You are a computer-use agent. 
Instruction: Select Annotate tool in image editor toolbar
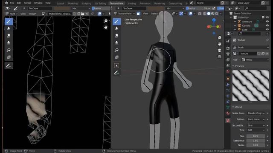9,66
